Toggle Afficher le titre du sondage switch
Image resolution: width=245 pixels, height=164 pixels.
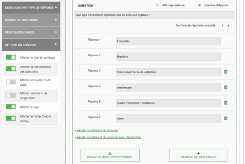11,57
